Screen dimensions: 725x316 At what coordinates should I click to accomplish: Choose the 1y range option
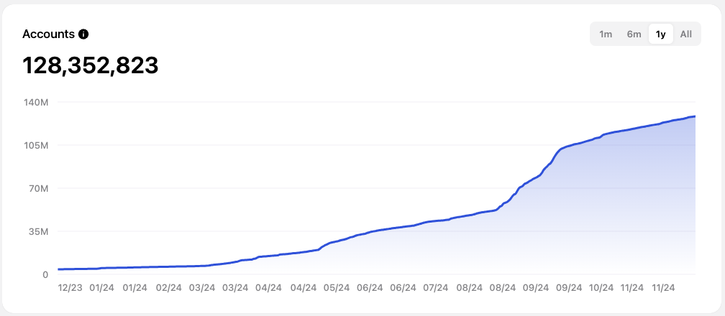point(660,34)
